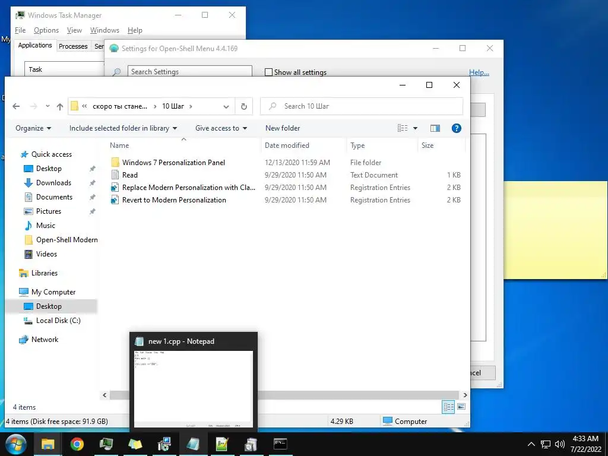Screen dimensions: 608x456
Task: Click Search Settings field in Open-Shell
Action: (x=189, y=72)
